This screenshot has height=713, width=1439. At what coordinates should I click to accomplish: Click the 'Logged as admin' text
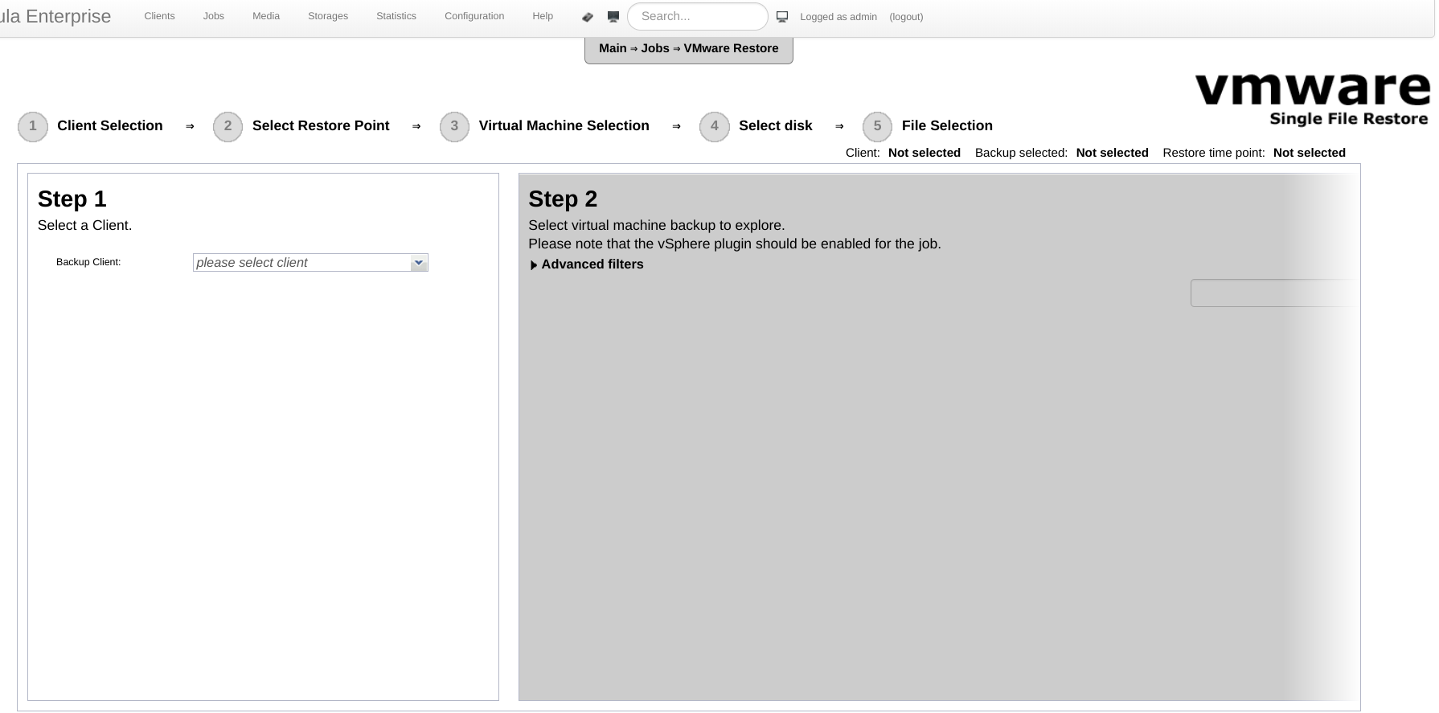[838, 17]
